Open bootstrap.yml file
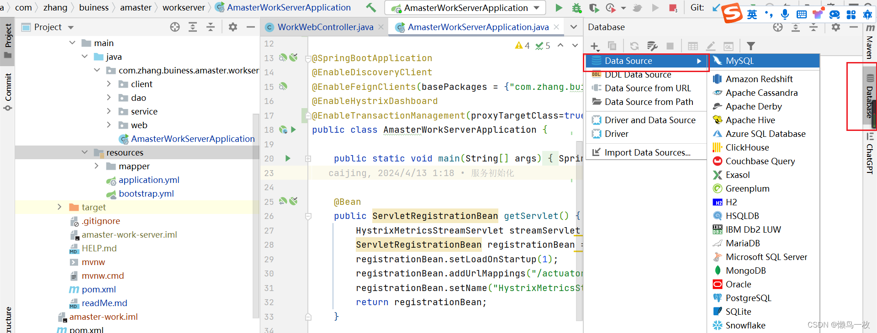Image resolution: width=877 pixels, height=333 pixels. [146, 193]
